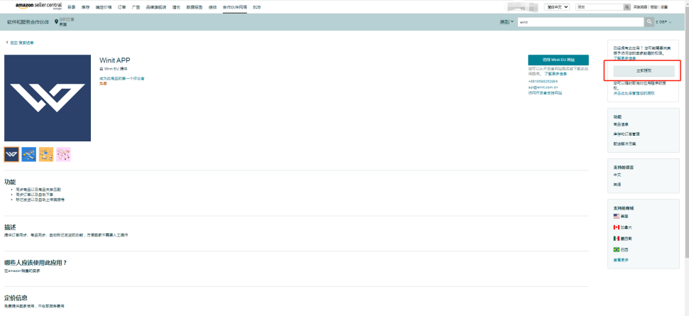
Task: Click the app search field containing winit
Action: coord(580,22)
